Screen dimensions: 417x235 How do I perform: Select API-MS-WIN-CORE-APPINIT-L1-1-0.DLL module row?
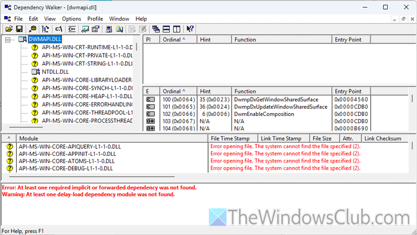(x=205, y=153)
